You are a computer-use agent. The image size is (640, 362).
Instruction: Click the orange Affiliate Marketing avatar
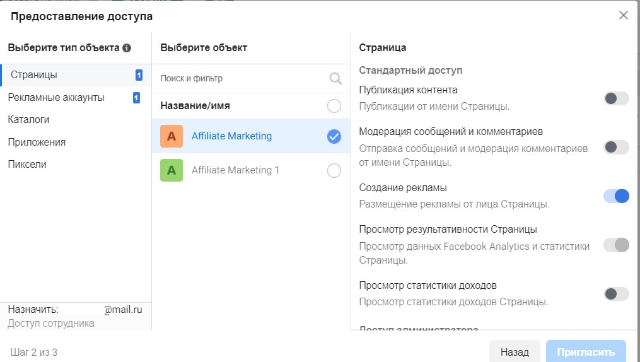172,136
